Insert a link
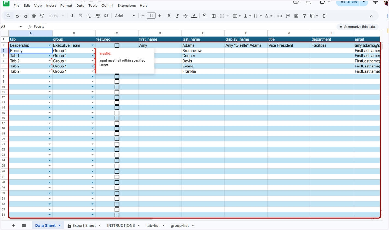This screenshot has height=230, width=389. tap(279, 16)
